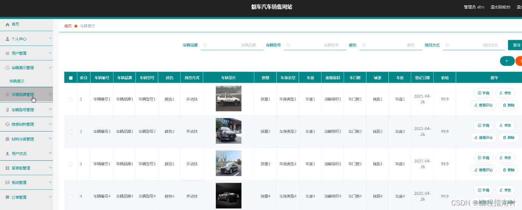The image size is (522, 210).
Task: Open 详情 for row 车辆编号2
Action: [483, 125]
